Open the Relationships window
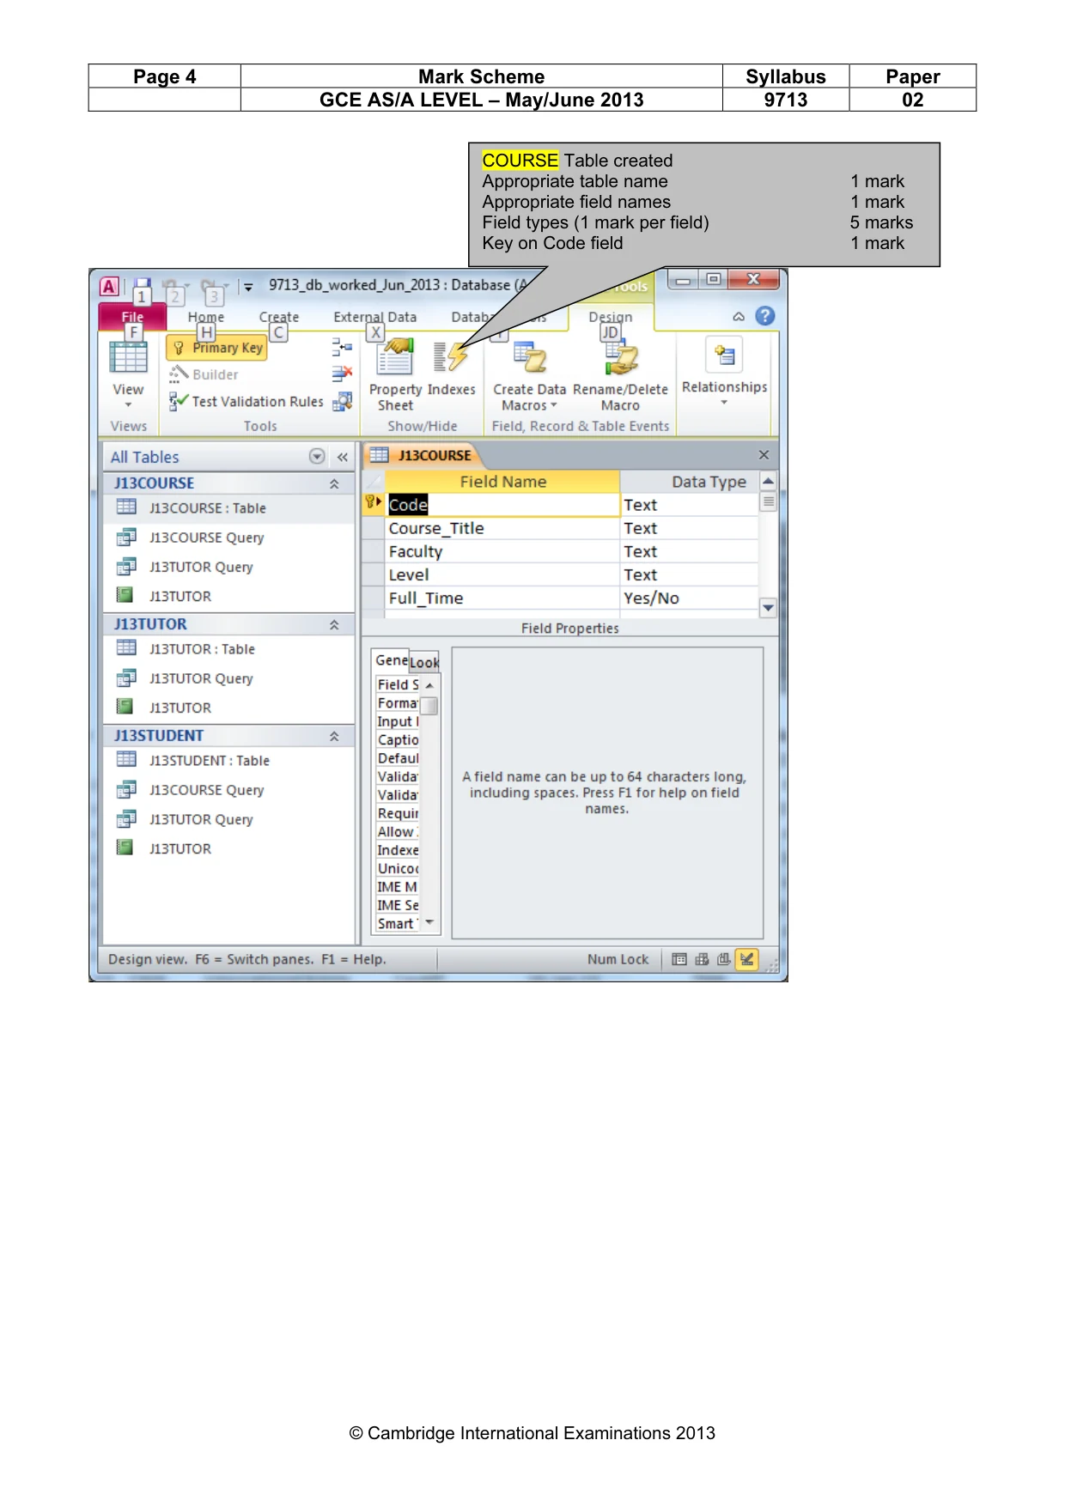The image size is (1065, 1507). pyautogui.click(x=725, y=371)
